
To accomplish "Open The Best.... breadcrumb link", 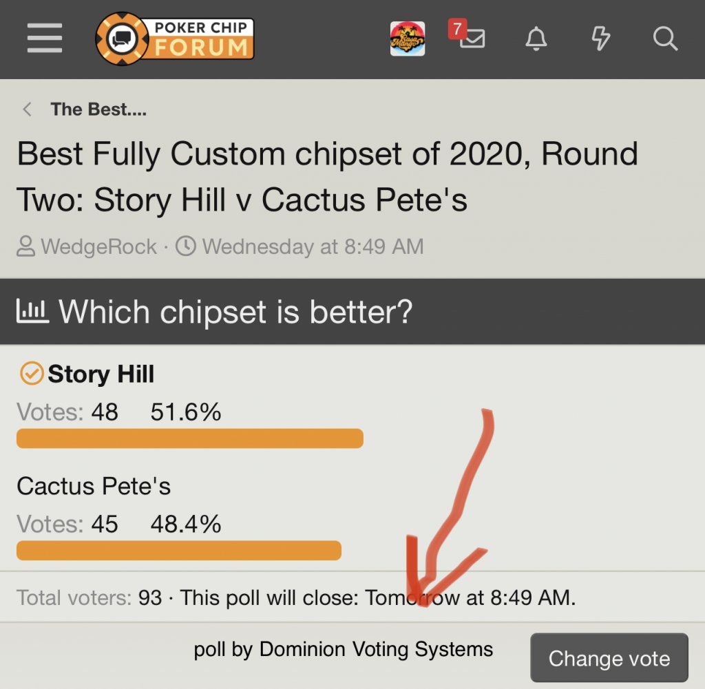I will pos(98,109).
